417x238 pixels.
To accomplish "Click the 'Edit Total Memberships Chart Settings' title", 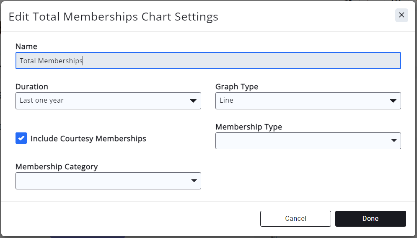I will (x=114, y=17).
